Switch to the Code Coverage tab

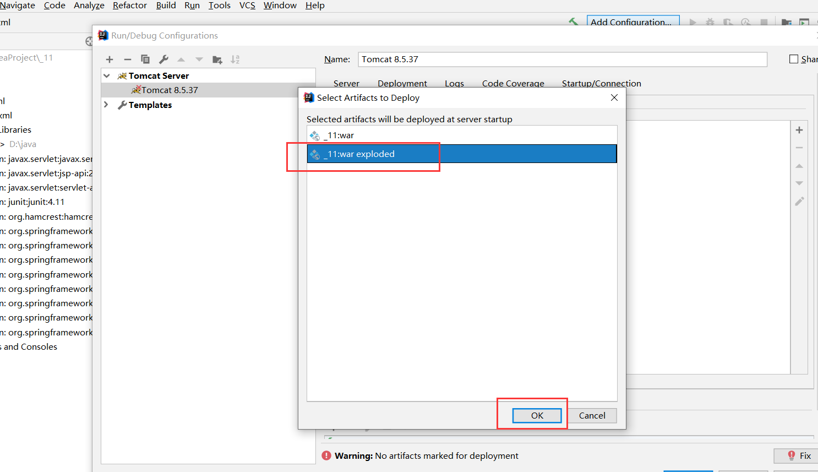click(x=513, y=83)
